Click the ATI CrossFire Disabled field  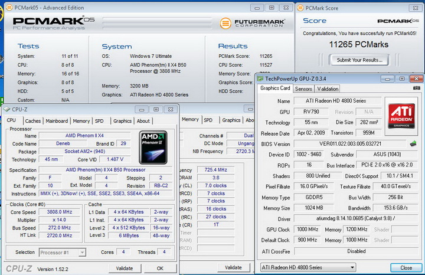click(356, 251)
